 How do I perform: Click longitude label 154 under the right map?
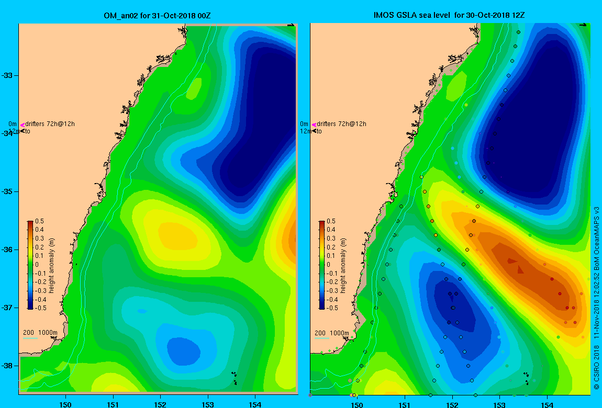(547, 404)
